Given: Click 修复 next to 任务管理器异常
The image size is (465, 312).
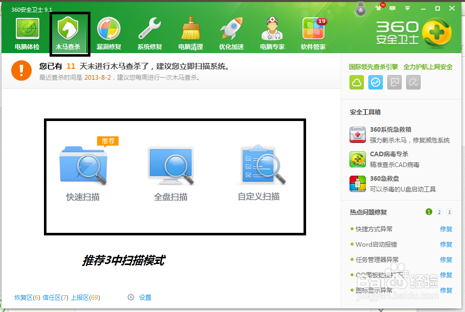Looking at the screenshot, I should tap(446, 260).
